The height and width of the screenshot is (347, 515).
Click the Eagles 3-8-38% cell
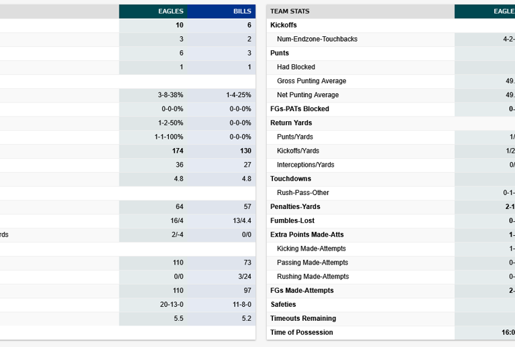[x=170, y=95]
